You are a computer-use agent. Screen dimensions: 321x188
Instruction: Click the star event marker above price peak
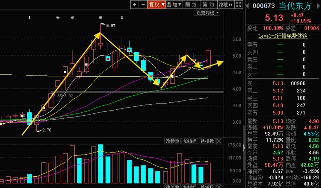click(x=100, y=18)
